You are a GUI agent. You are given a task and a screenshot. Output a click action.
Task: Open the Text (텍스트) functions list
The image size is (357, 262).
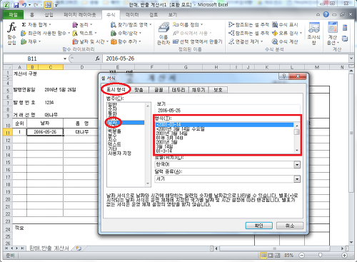85,33
